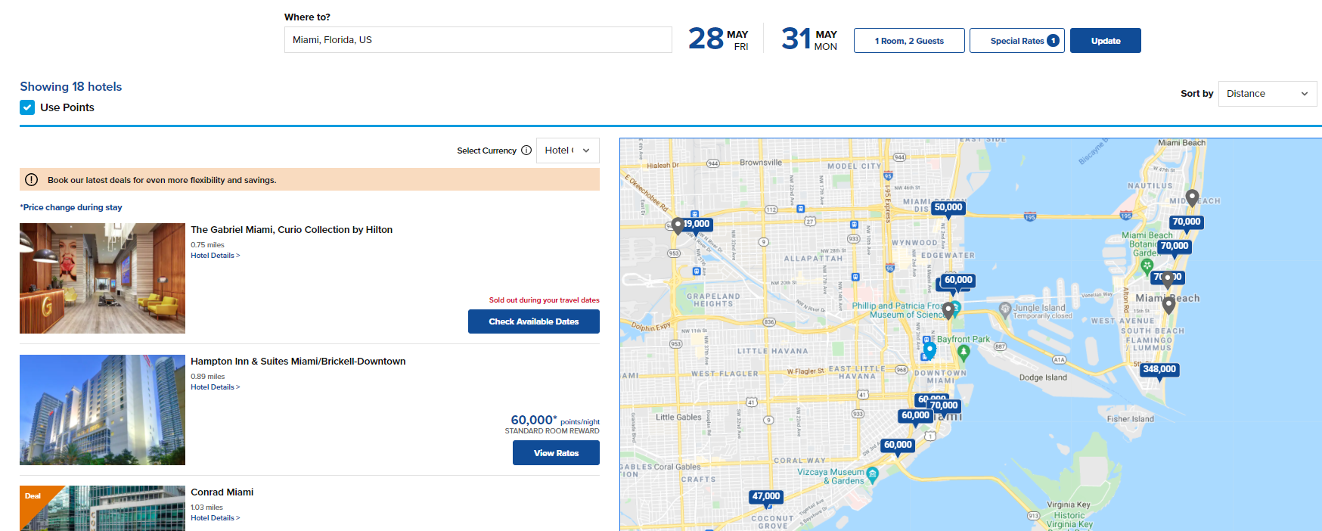Viewport: 1322px width, 531px height.
Task: Open Hotel Details for Conrad Miami
Action: tap(216, 518)
